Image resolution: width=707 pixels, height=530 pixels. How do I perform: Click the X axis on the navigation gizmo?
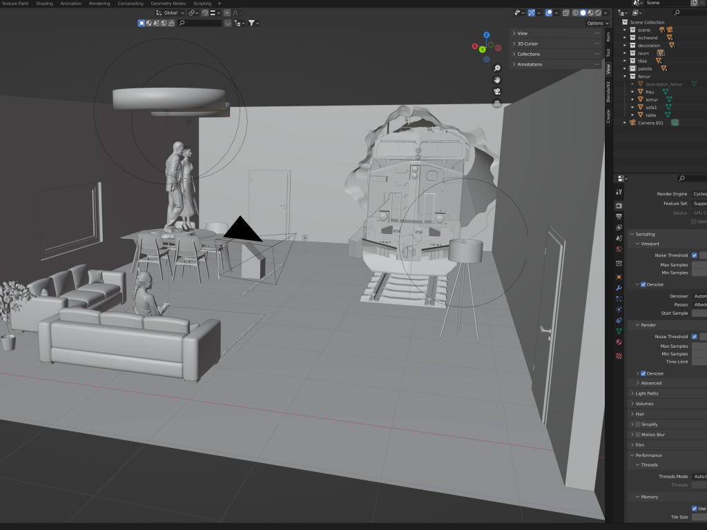point(475,46)
